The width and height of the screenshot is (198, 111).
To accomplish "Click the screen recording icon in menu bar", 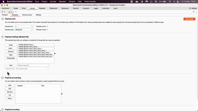I will pyautogui.click(x=131, y=2).
